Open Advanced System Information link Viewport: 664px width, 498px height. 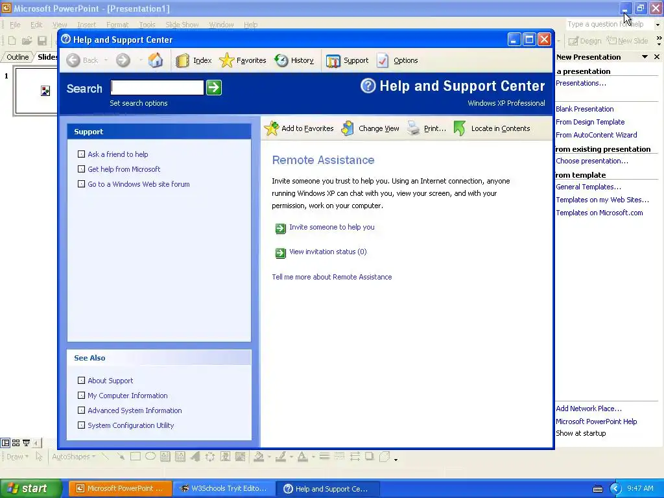point(135,410)
